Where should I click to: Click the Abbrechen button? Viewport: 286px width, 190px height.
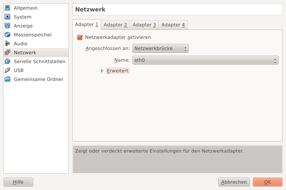point(234,182)
